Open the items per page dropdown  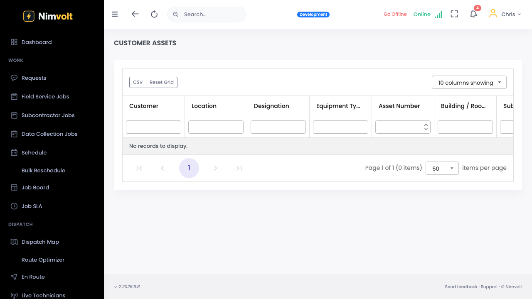pos(442,168)
